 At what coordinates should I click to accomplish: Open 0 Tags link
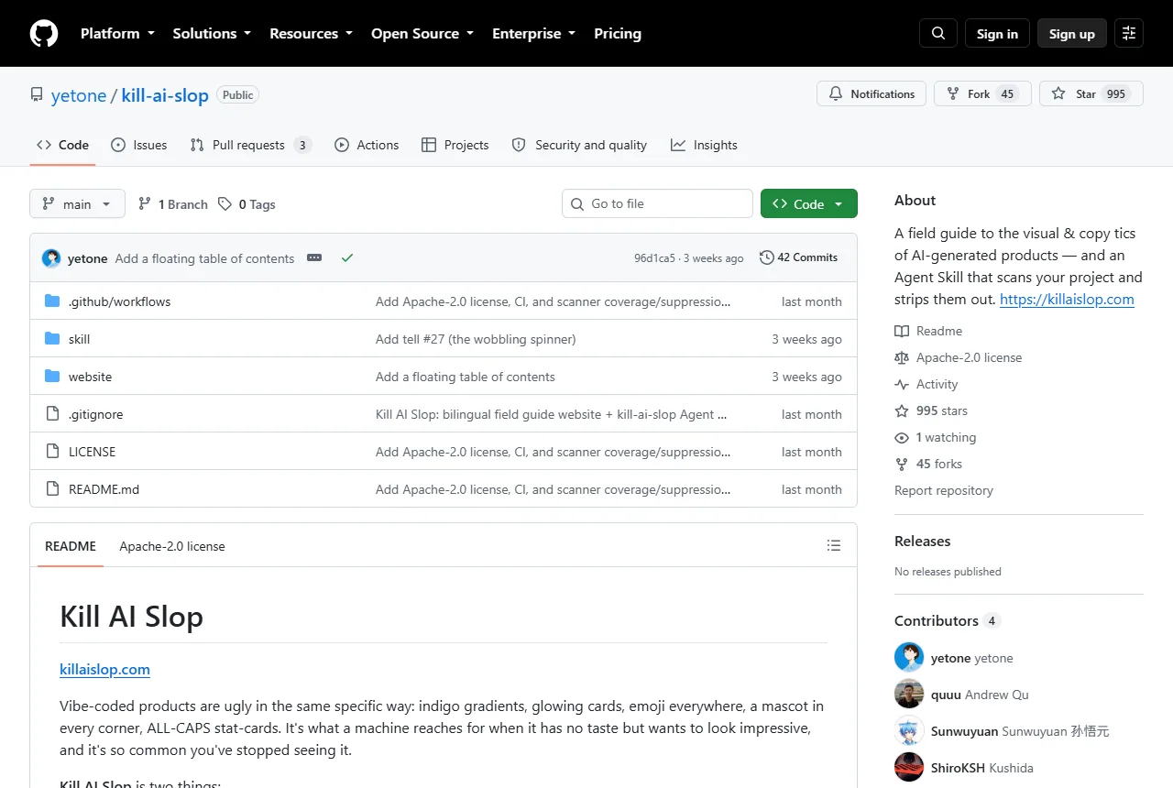[247, 204]
